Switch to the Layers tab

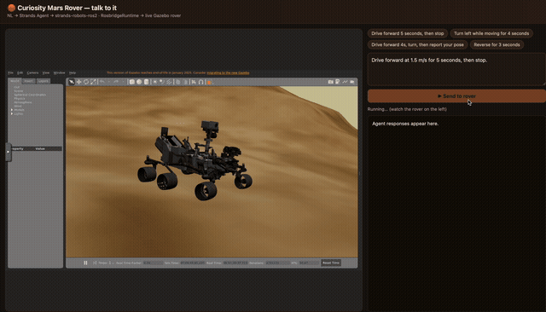pos(44,81)
